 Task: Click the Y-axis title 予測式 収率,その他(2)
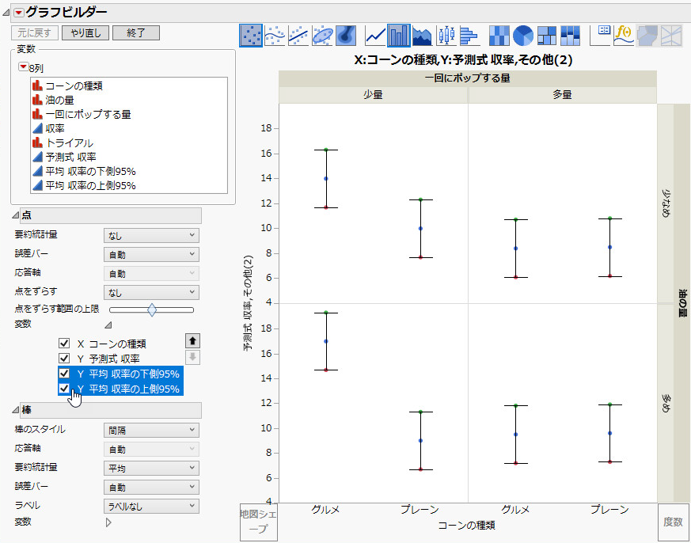(x=249, y=303)
